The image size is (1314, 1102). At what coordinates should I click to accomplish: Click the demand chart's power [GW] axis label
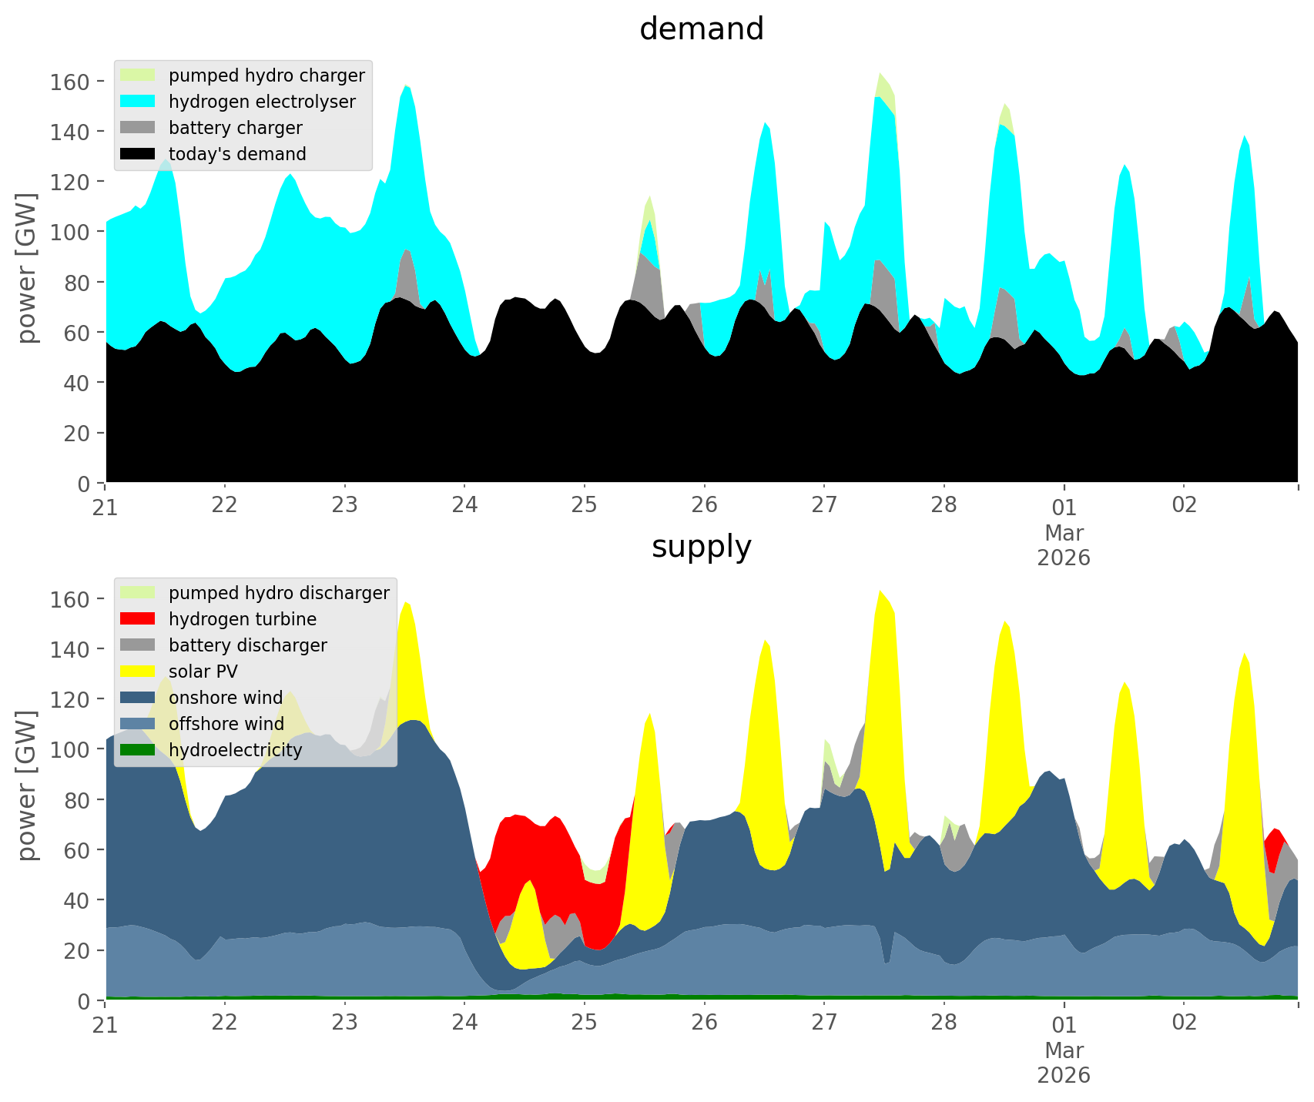27,269
